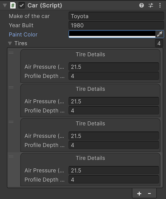Edit third tire Profile Depth value

(x=114, y=145)
